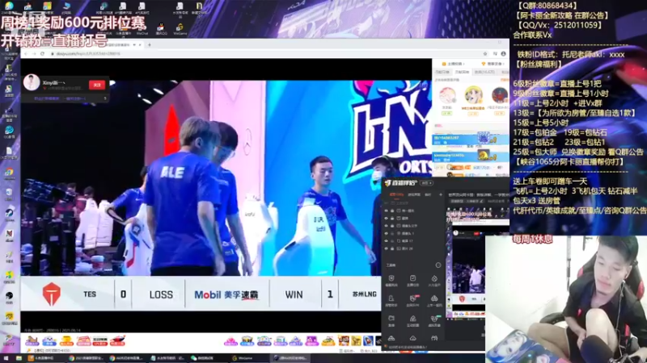Select the first gift icon in the left group
This screenshot has width=647, height=363.
pos(32,340)
